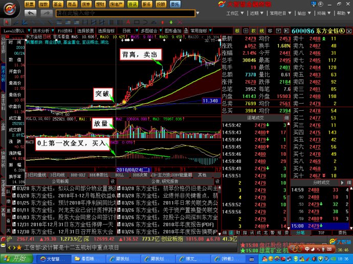Viewport: 353px width, 264px height.
Task: Click the envelope message icon at bottom left
Action: pyautogui.click(x=3, y=246)
